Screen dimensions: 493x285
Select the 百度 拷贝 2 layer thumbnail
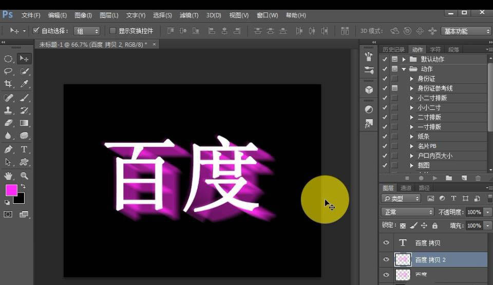(x=403, y=259)
